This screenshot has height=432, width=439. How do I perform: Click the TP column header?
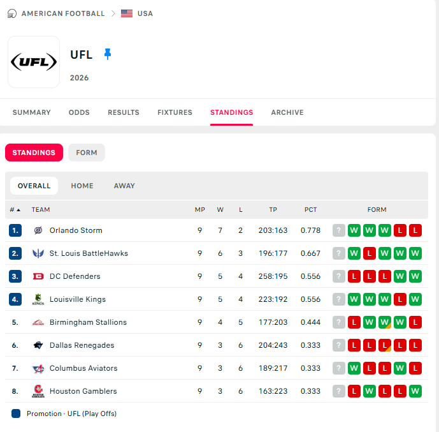coord(273,210)
